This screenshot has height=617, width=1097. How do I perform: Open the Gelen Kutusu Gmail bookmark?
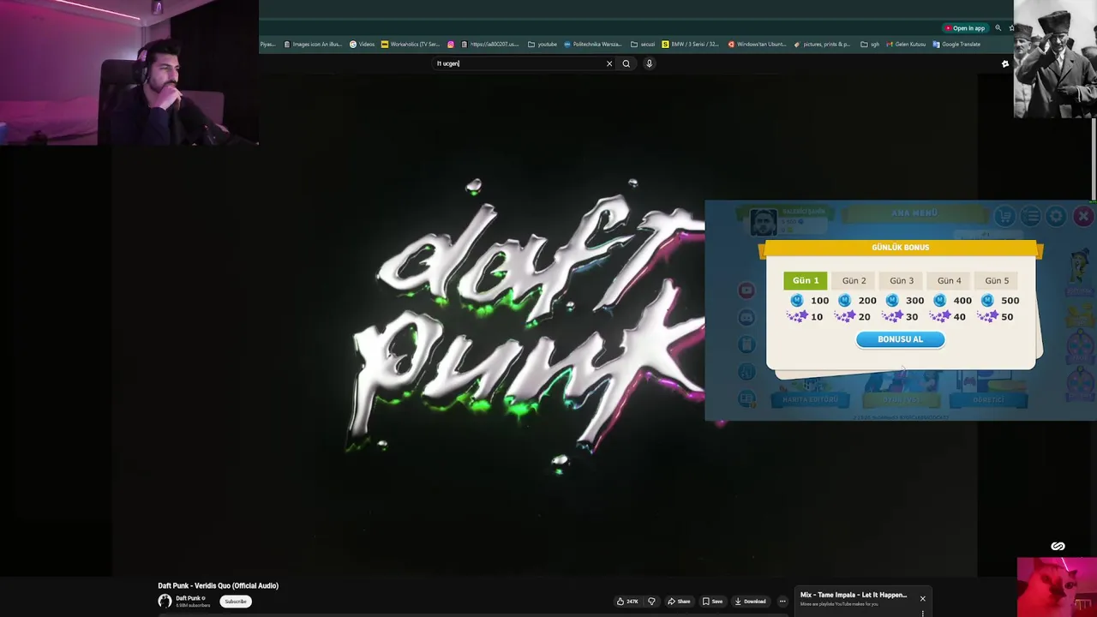point(906,45)
